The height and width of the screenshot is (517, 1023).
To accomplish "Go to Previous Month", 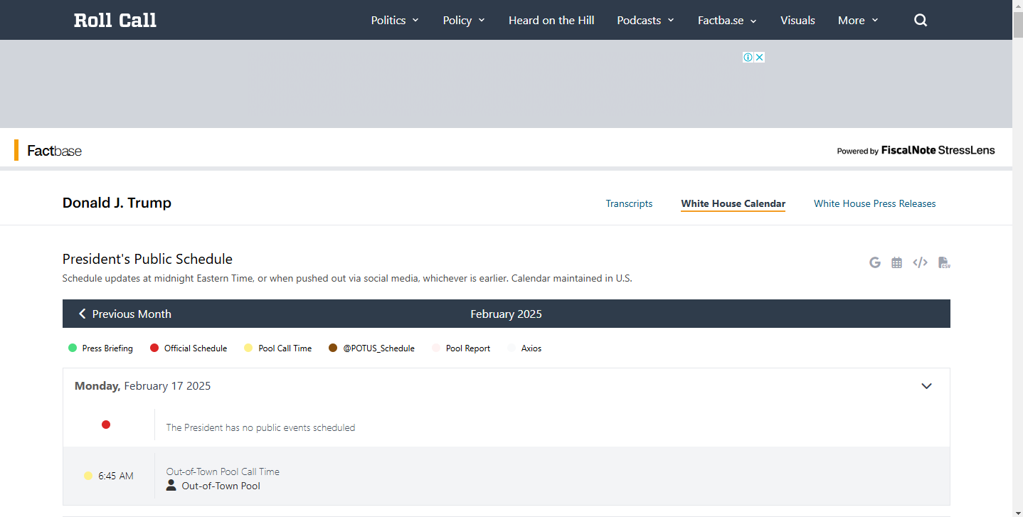I will click(x=124, y=314).
